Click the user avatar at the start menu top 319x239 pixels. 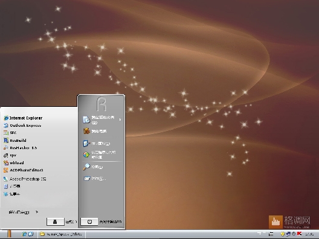coord(101,104)
